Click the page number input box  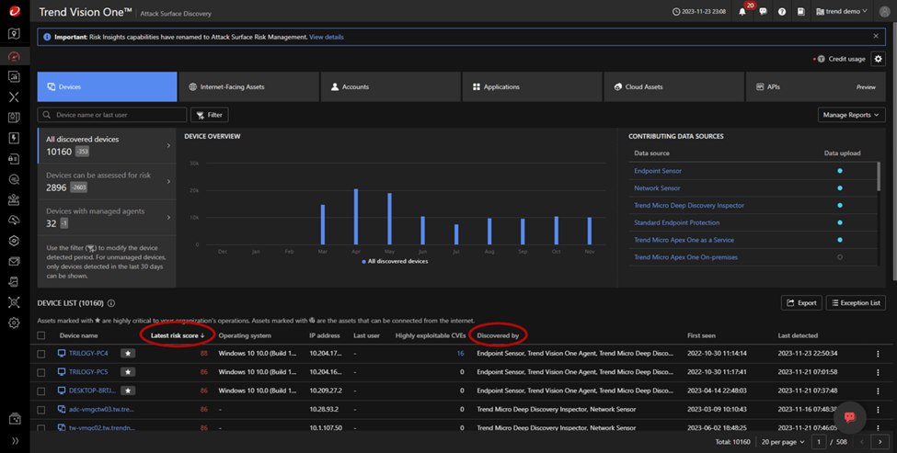pyautogui.click(x=819, y=442)
